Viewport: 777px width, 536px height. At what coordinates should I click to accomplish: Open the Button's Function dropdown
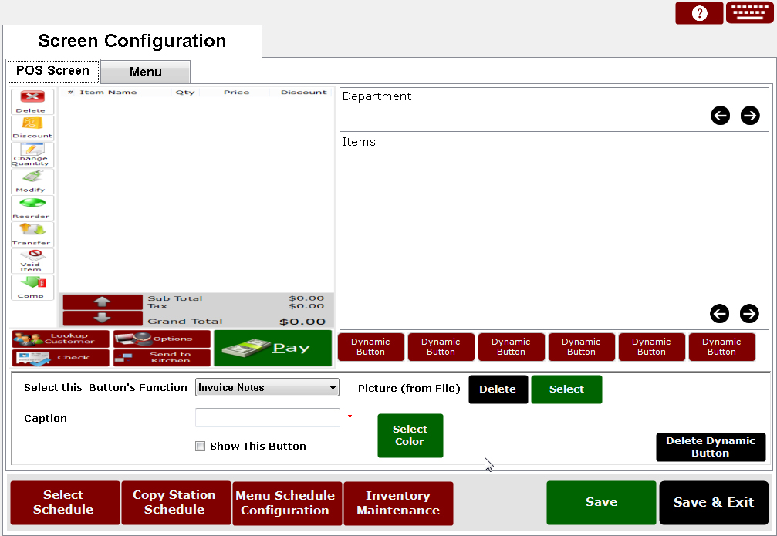coord(267,388)
